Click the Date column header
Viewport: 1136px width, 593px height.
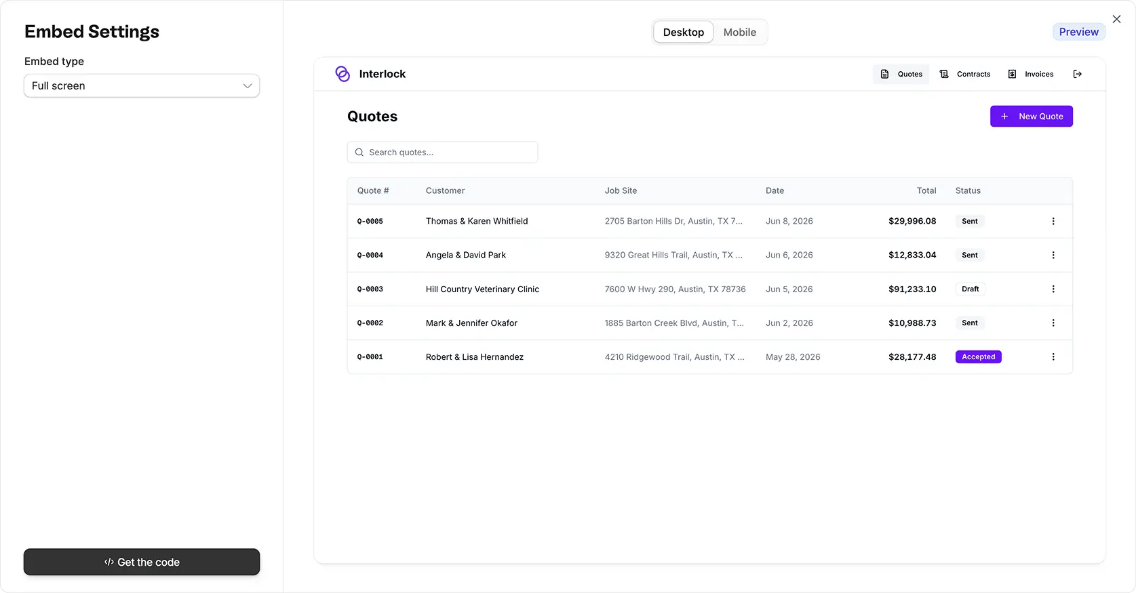click(775, 190)
